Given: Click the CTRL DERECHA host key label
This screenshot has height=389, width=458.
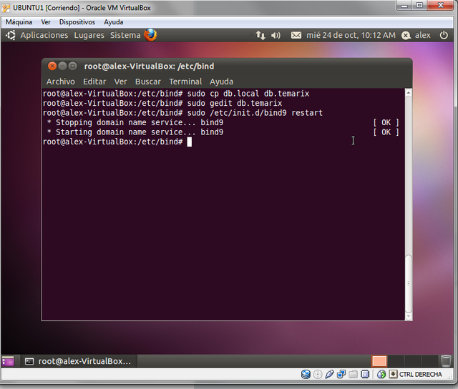Looking at the screenshot, I should [420, 375].
